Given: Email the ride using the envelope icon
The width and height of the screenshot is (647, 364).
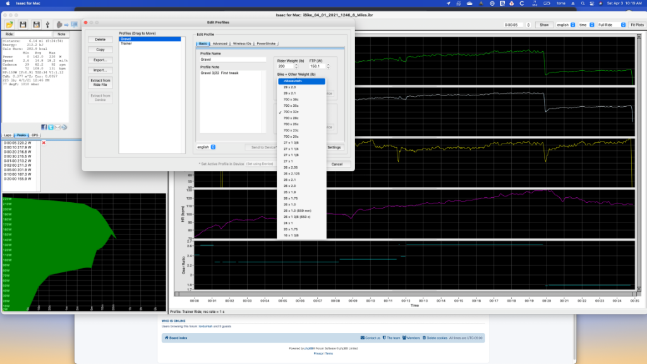Looking at the screenshot, I should (57, 127).
